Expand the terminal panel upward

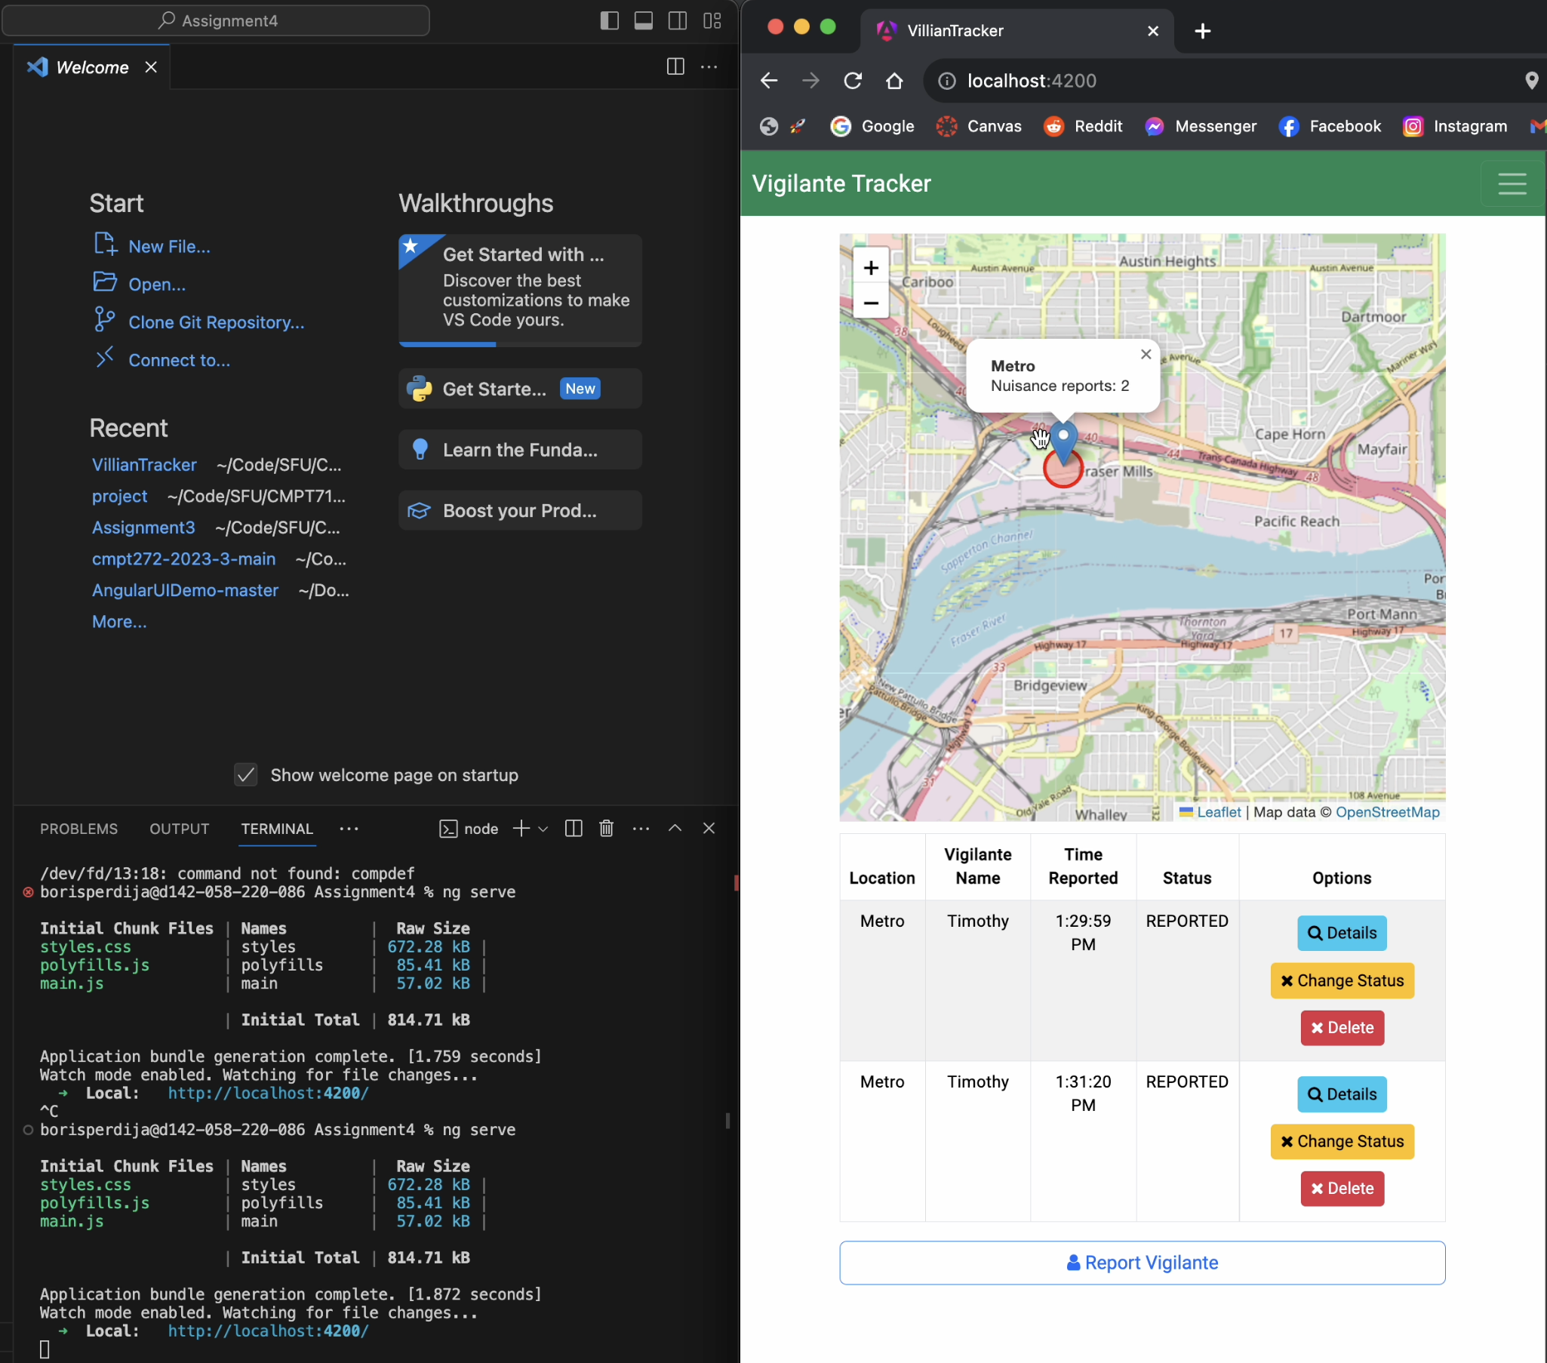675,829
